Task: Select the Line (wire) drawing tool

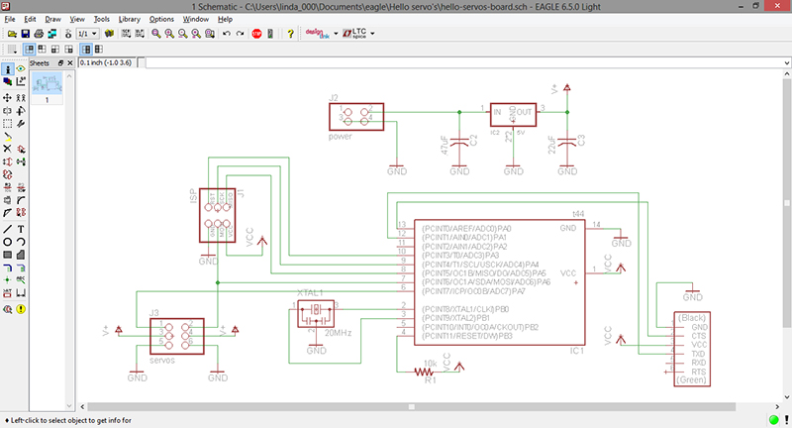Action: (x=8, y=230)
